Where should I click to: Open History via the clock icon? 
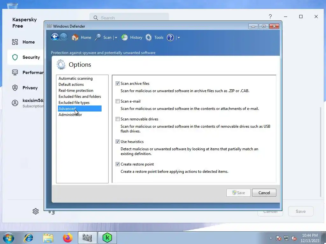124,37
